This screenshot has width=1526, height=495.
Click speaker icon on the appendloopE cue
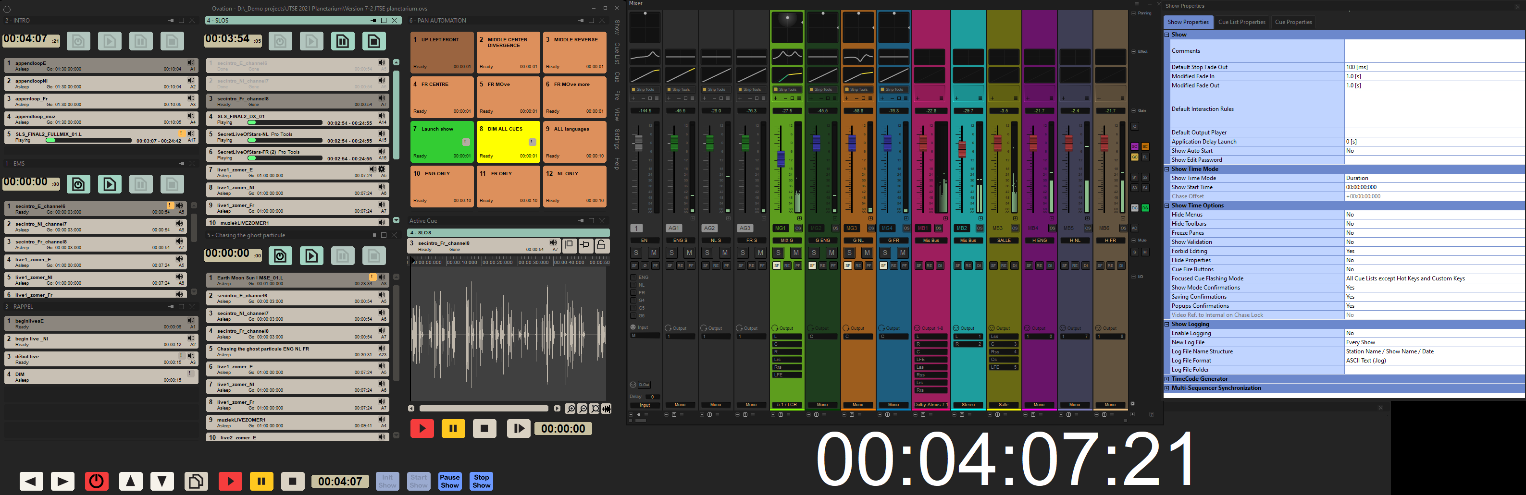pos(191,62)
